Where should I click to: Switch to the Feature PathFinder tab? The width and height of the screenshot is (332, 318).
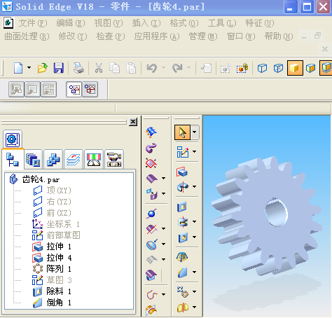(13, 160)
